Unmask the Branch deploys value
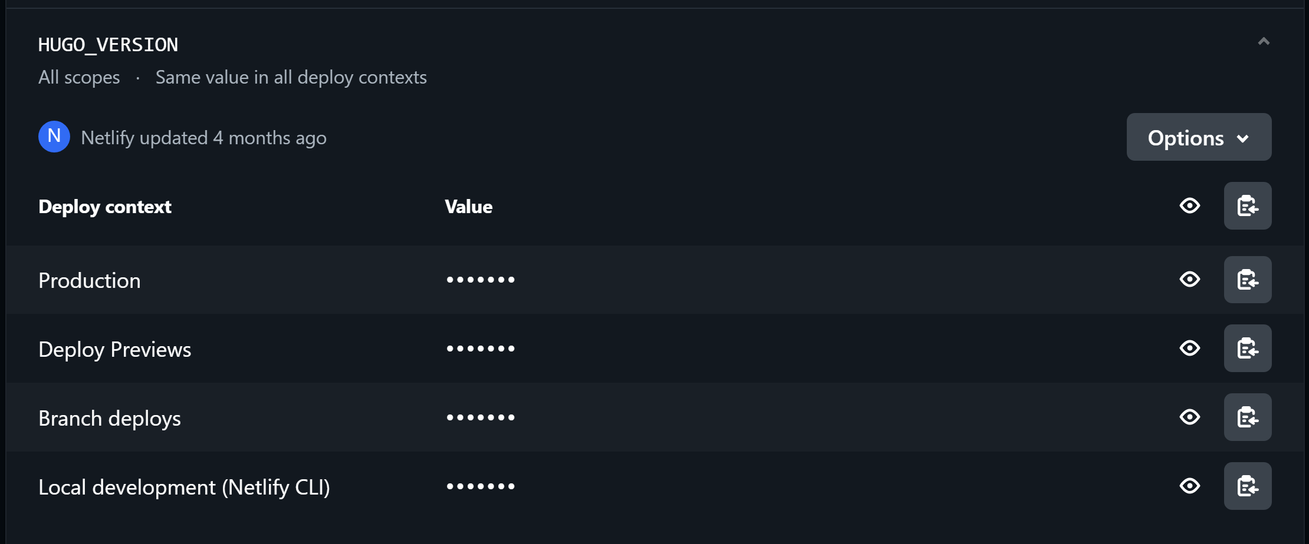Viewport: 1309px width, 544px height. [x=1190, y=417]
